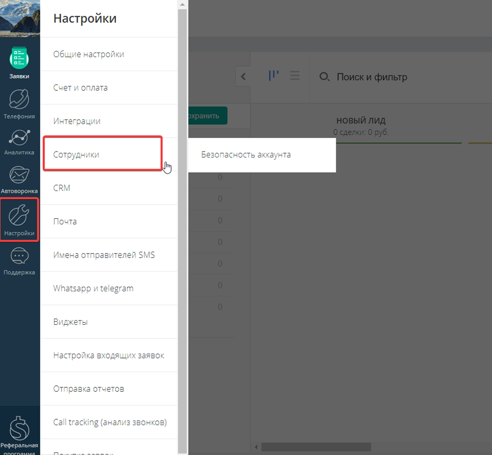Open the Заявки section icon
The width and height of the screenshot is (492, 455).
19,58
